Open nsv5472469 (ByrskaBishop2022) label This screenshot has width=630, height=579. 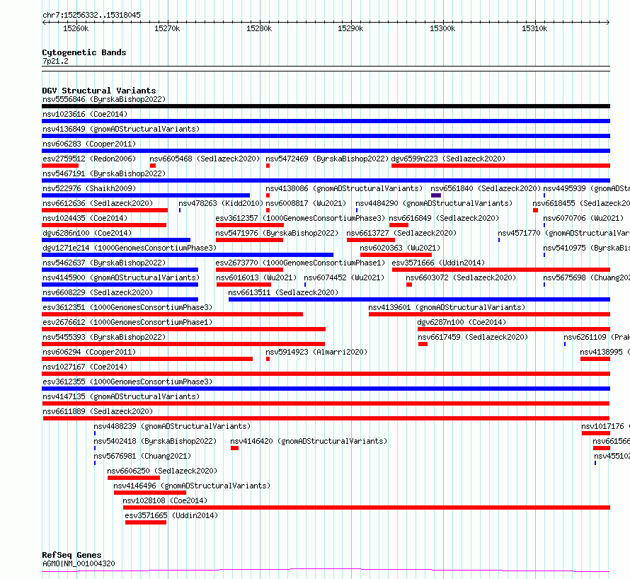click(x=327, y=159)
